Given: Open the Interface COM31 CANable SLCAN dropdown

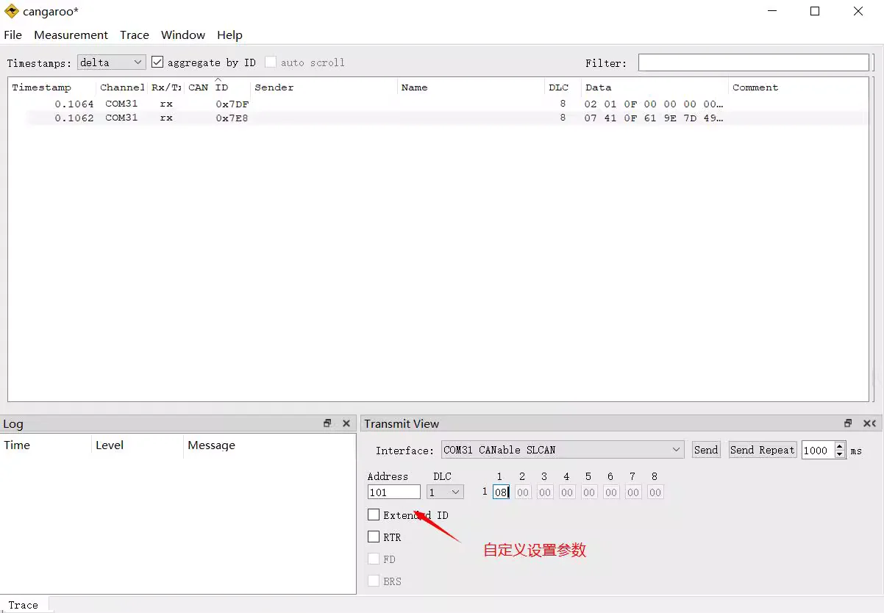Looking at the screenshot, I should point(563,450).
